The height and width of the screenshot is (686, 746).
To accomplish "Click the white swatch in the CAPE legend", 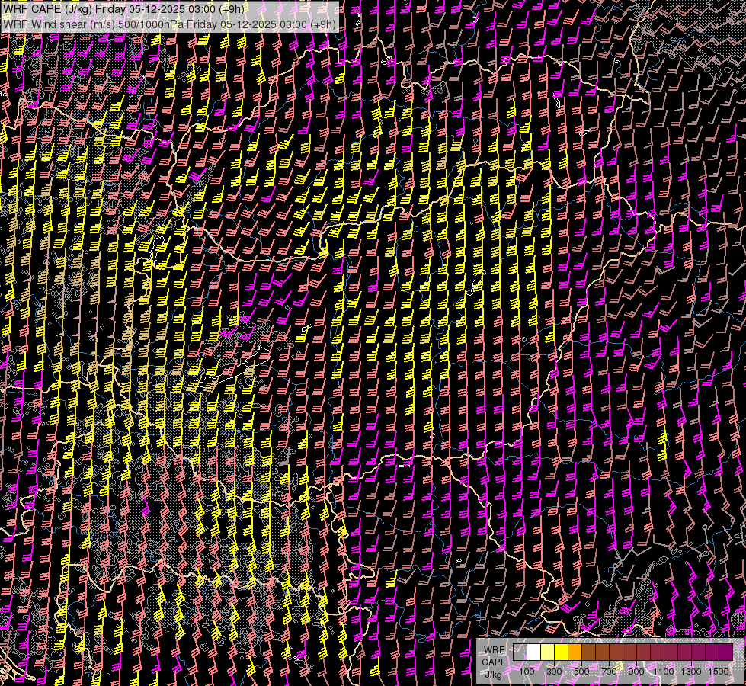I will (x=533, y=652).
